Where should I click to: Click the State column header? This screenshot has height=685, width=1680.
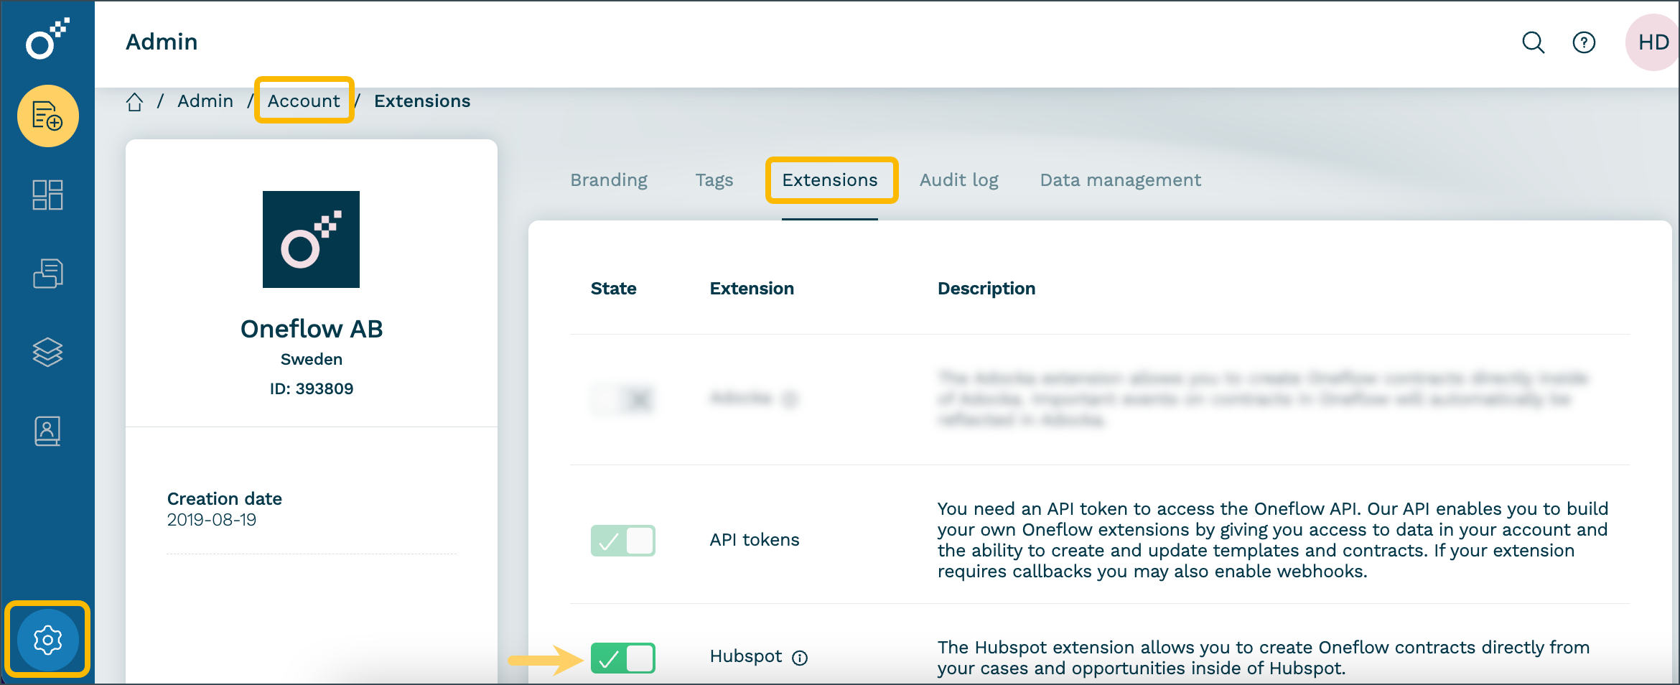click(614, 289)
